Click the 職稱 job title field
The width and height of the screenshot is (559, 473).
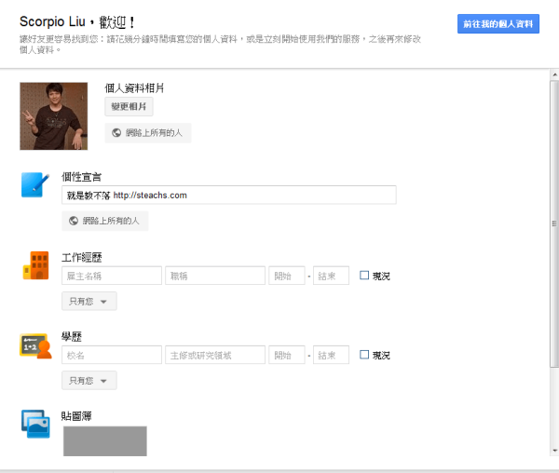point(215,276)
